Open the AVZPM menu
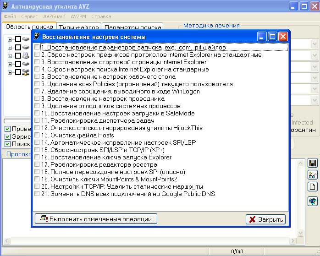The width and height of the screenshot is (320, 256). click(78, 16)
